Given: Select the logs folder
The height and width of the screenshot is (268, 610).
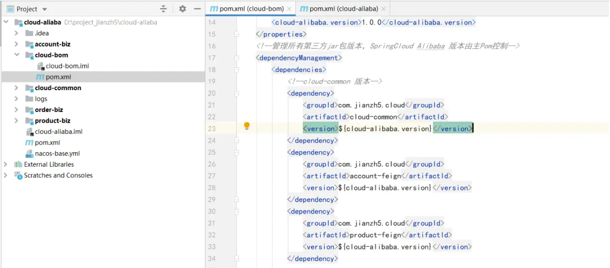Looking at the screenshot, I should point(41,99).
